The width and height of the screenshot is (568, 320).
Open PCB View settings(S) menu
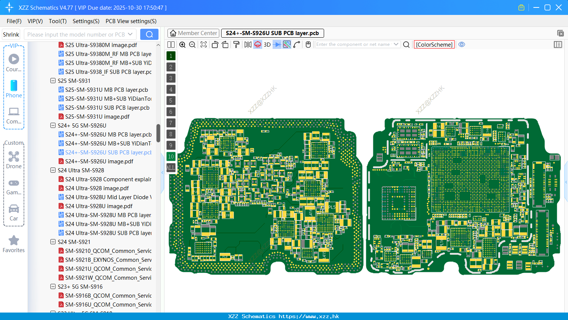click(131, 21)
